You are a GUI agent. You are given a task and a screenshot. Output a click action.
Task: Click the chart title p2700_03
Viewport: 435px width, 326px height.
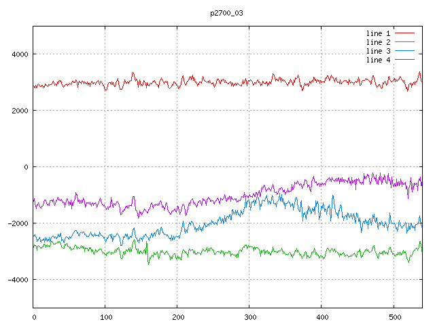click(x=226, y=13)
